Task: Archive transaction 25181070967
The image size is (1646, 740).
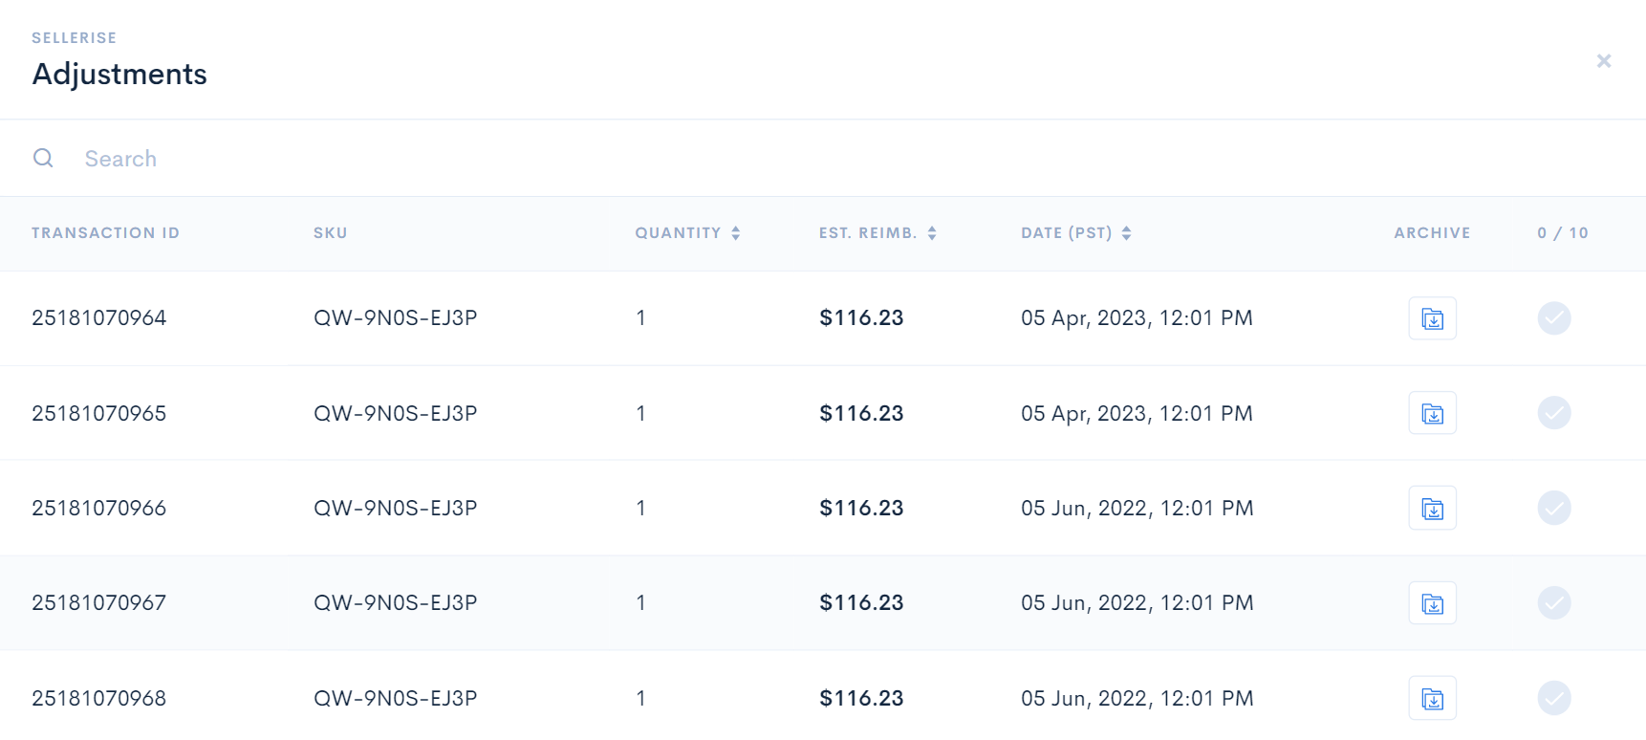Action: click(x=1432, y=603)
